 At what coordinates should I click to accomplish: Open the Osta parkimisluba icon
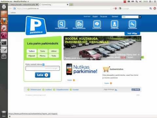click(79, 24)
